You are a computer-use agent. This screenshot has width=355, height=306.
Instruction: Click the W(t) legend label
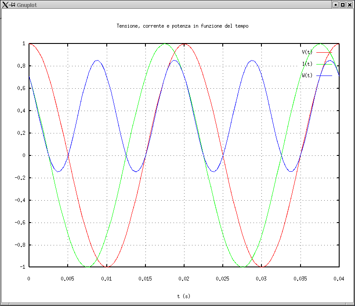[307, 76]
